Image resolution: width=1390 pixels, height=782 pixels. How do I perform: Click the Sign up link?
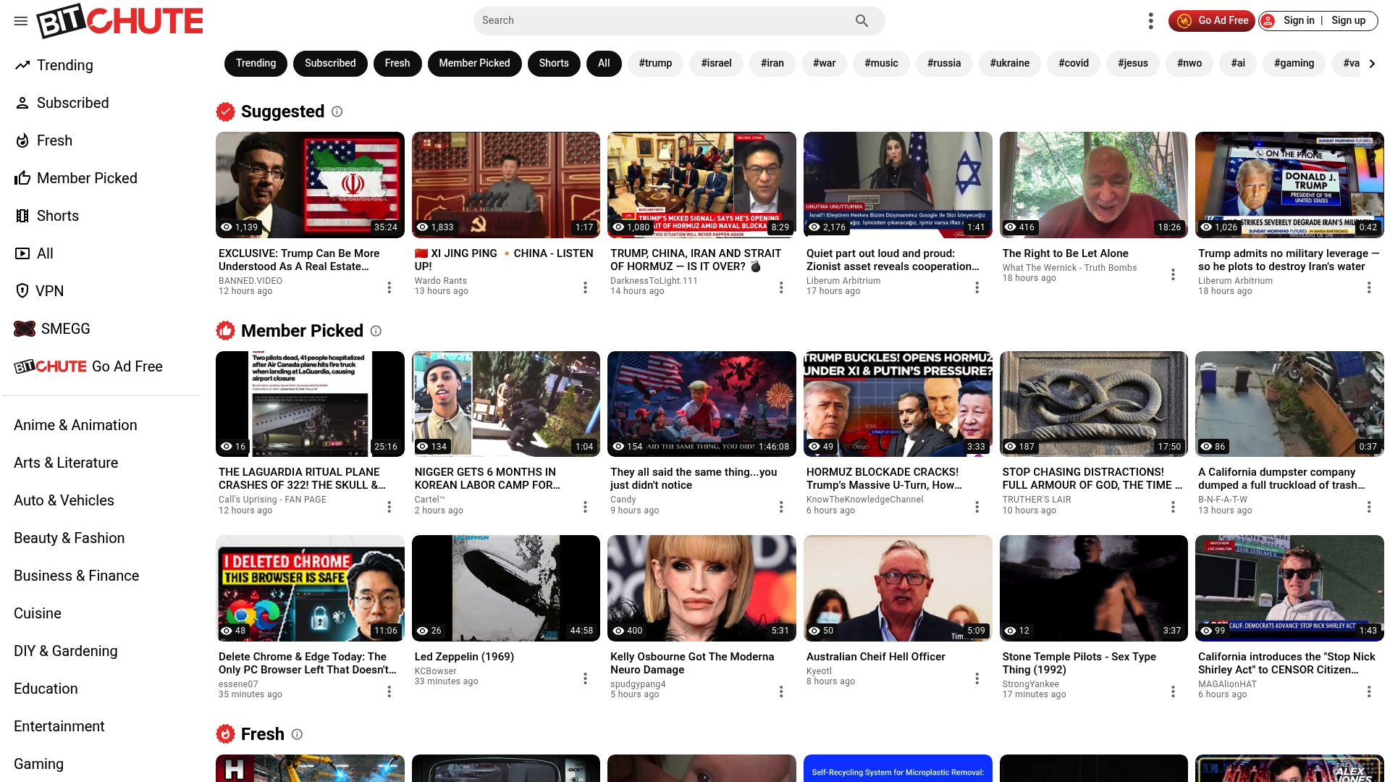(x=1348, y=21)
